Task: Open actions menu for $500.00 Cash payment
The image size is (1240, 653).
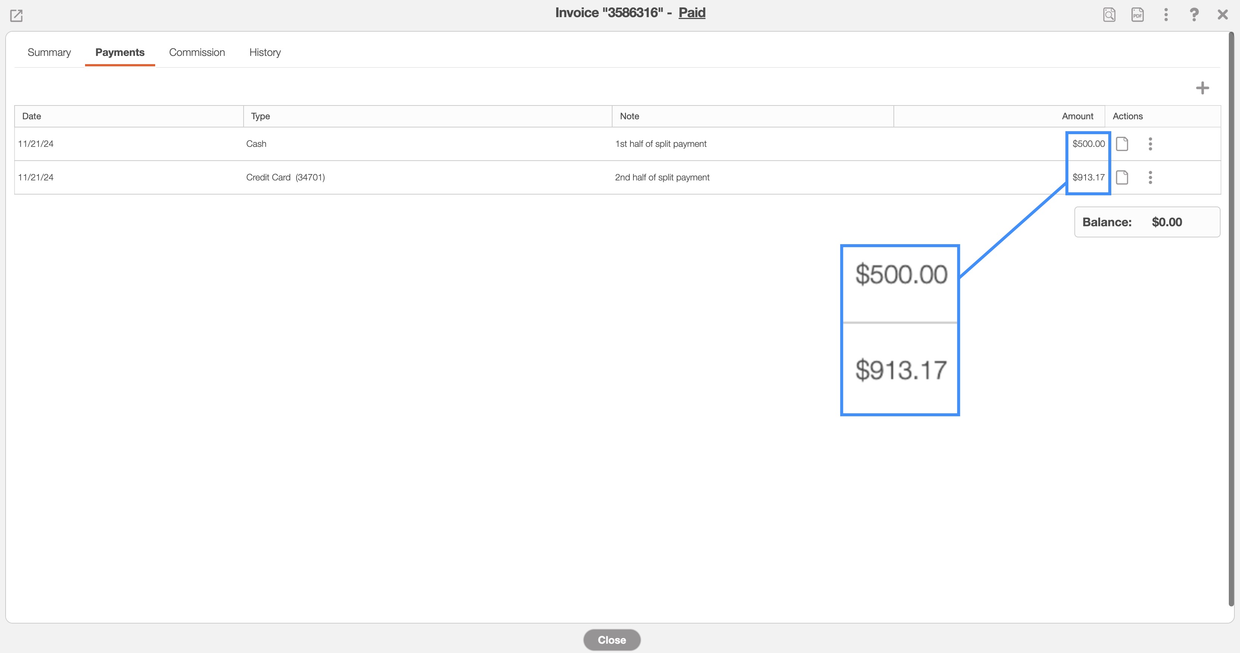Action: pos(1150,144)
